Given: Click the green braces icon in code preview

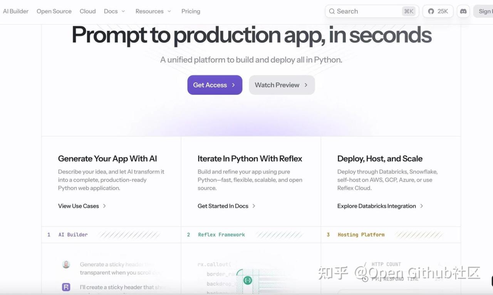Looking at the screenshot, I should 248,280.
